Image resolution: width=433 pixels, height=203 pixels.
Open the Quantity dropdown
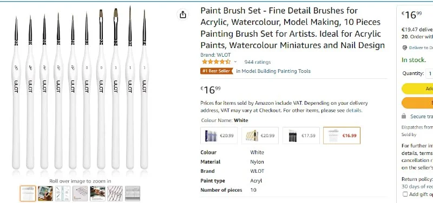click(429, 73)
